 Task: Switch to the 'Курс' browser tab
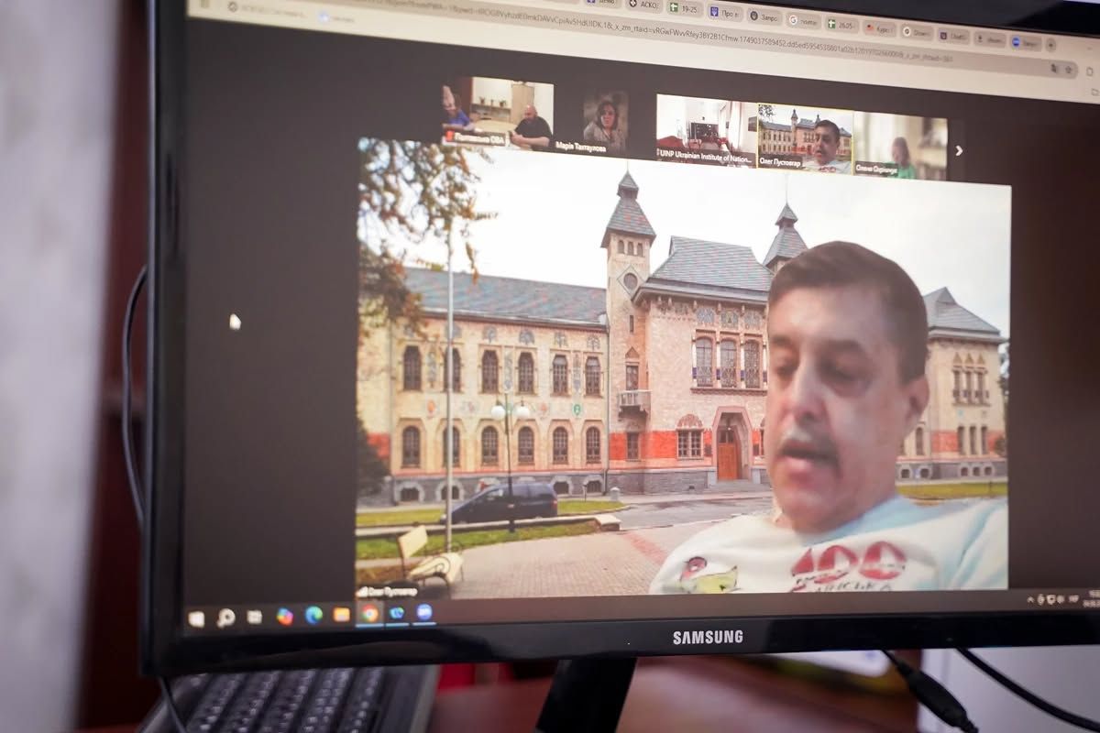point(880,27)
